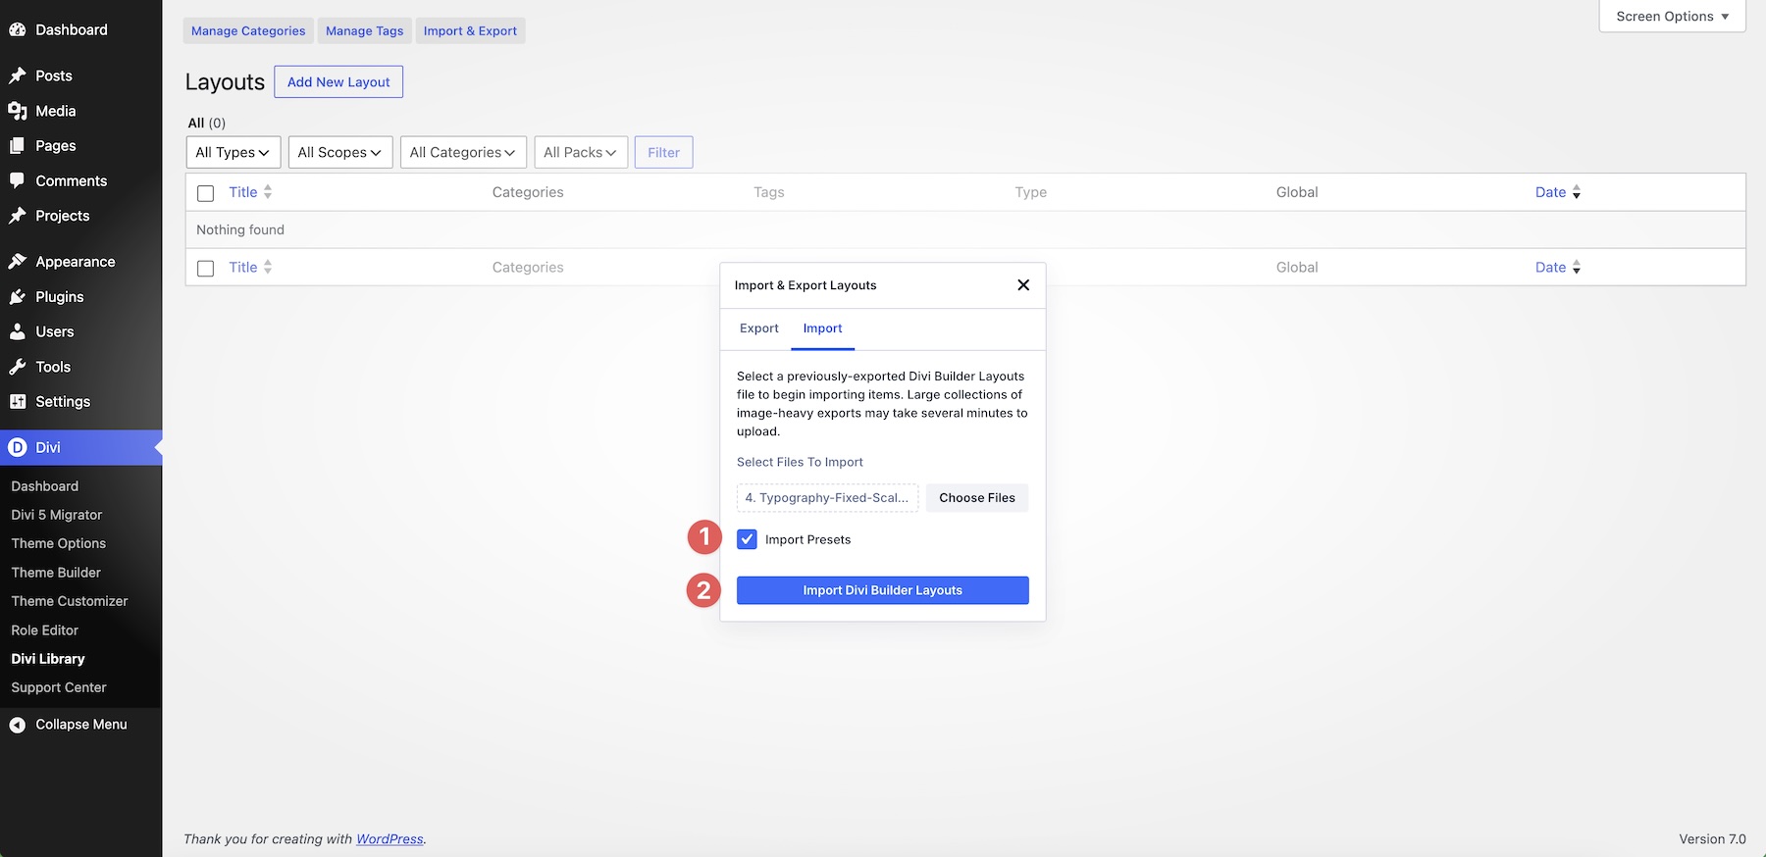This screenshot has width=1766, height=857.
Task: Click the Nothing found row
Action: tap(965, 229)
